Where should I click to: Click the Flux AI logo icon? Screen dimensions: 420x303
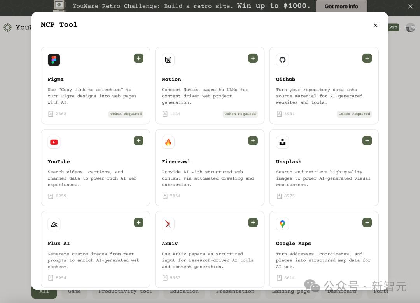[x=54, y=224]
